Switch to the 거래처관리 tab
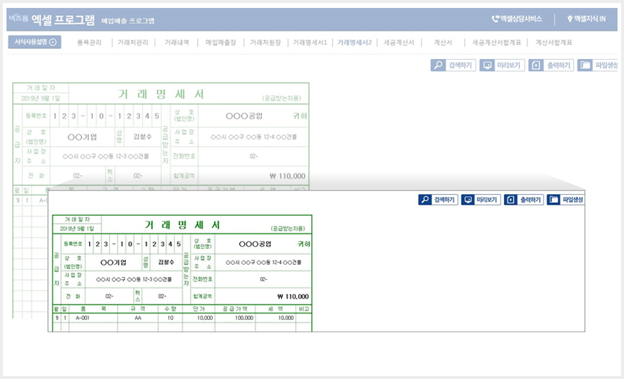Viewport: 624px width, 379px height. [132, 42]
